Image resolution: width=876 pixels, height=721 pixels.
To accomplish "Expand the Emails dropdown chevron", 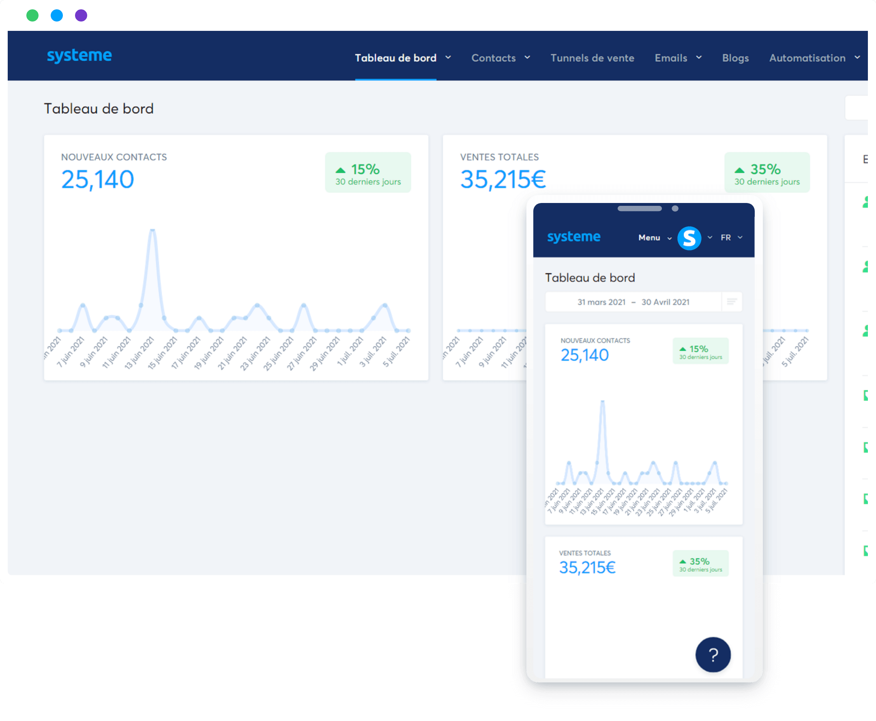I will pyautogui.click(x=699, y=57).
